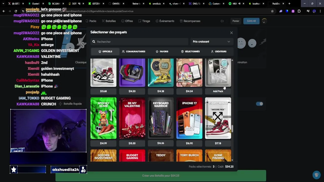The width and height of the screenshot is (324, 182).
Task: Click the magnifier icon in search bar
Action: (x=94, y=42)
